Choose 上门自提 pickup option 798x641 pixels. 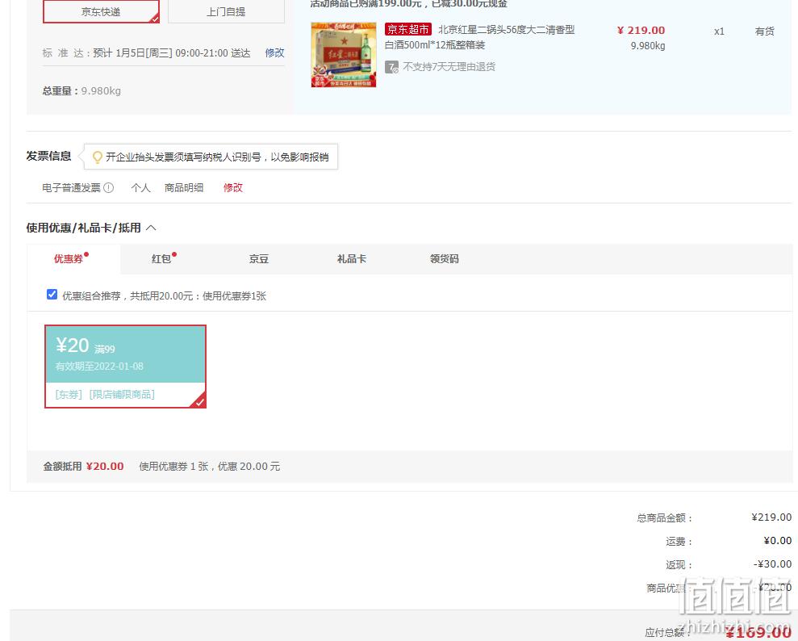point(226,11)
